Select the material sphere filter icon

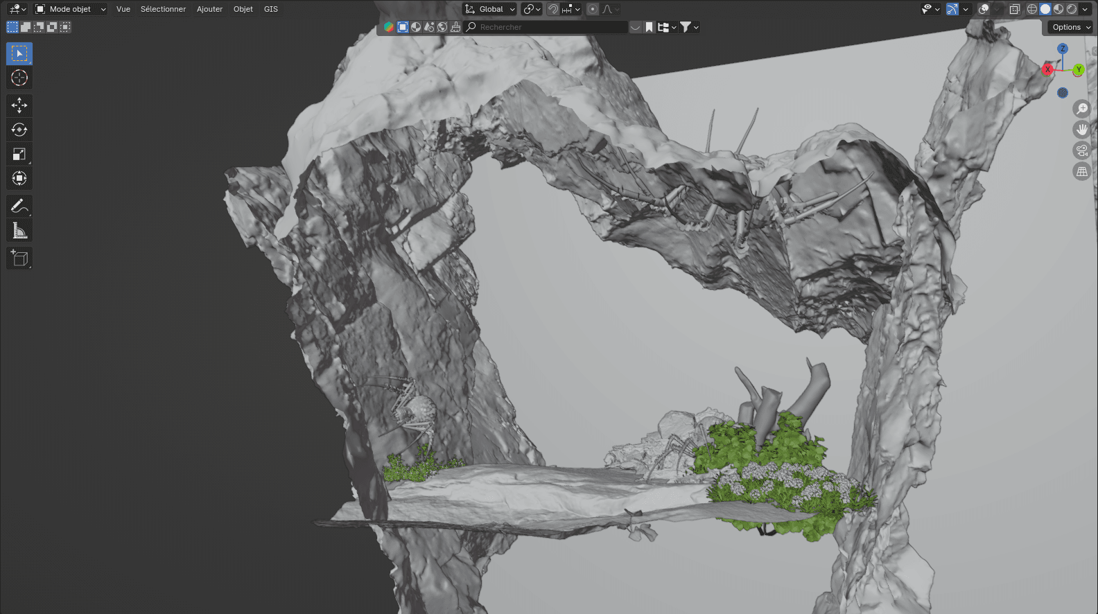point(416,27)
